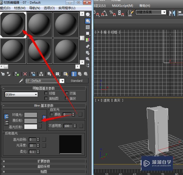Click Edit Named Selection Sets icon

pos(131,13)
